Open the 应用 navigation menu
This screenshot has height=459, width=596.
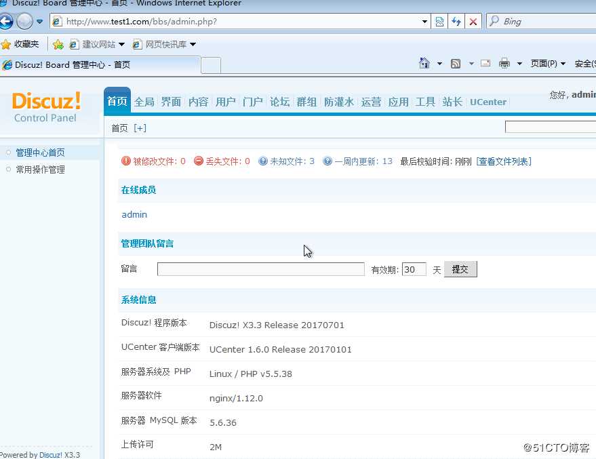(x=398, y=102)
